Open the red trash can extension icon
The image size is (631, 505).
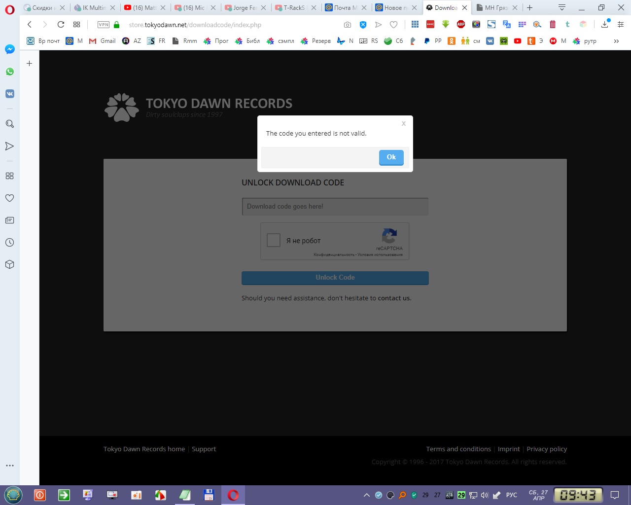[553, 24]
